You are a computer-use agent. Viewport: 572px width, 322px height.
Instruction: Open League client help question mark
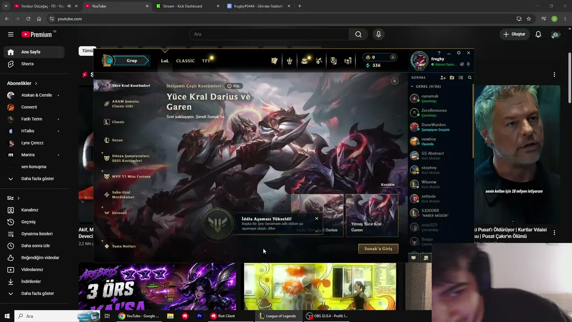tap(439, 53)
